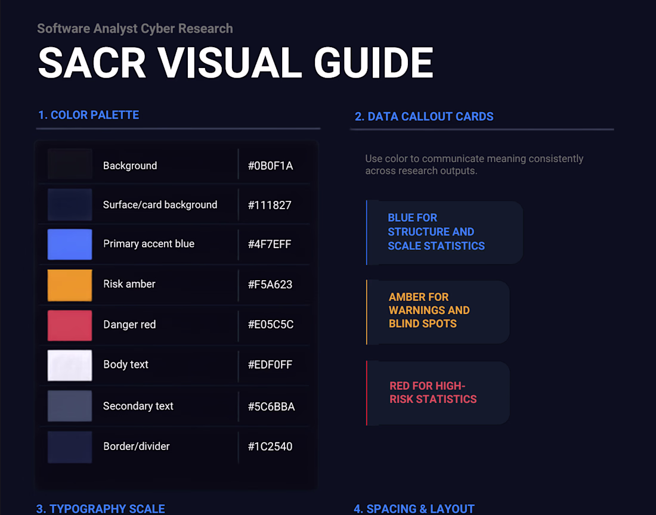Click the Body text white swatch
This screenshot has height=515, width=656.
pyautogui.click(x=70, y=365)
